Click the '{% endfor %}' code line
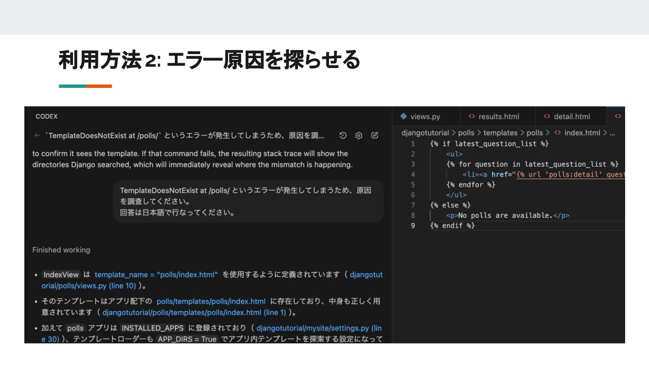Image resolution: width=649 pixels, height=365 pixels. (471, 185)
